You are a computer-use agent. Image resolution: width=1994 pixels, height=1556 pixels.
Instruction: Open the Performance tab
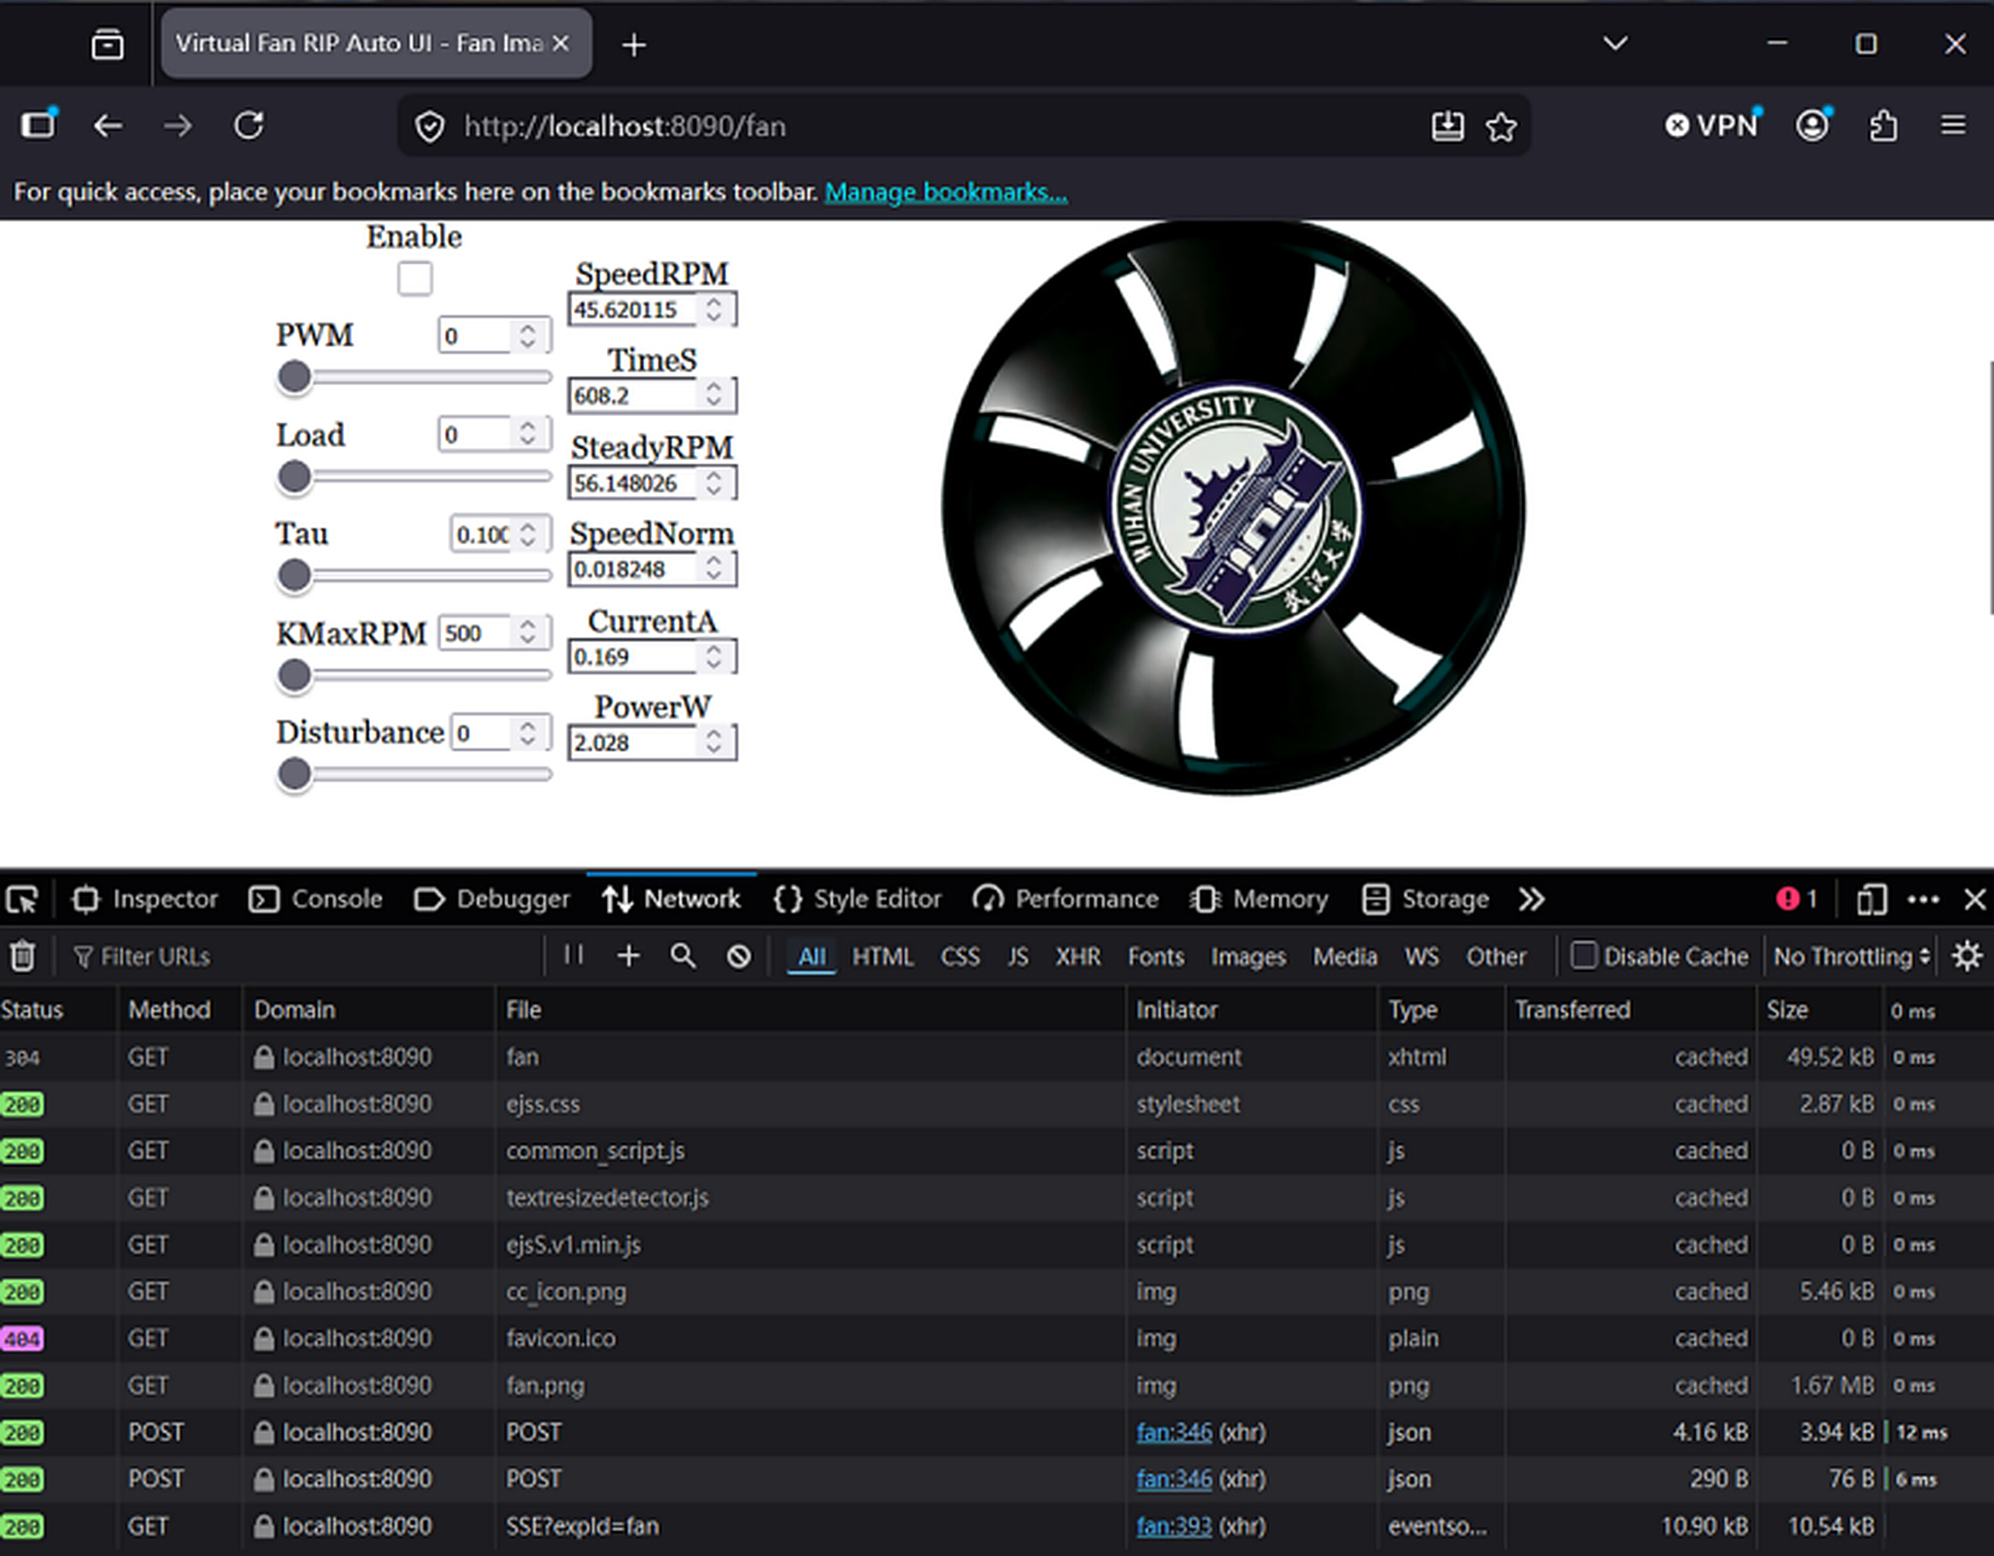[x=1066, y=900]
